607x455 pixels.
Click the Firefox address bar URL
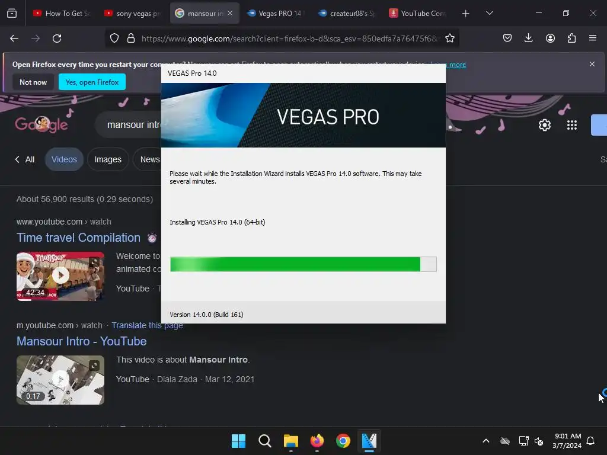(x=289, y=39)
